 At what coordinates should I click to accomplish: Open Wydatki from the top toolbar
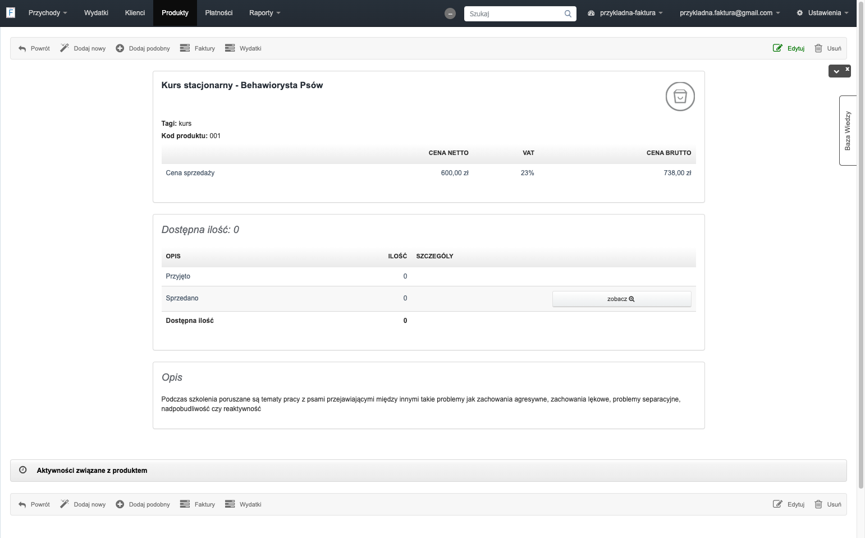(x=243, y=48)
